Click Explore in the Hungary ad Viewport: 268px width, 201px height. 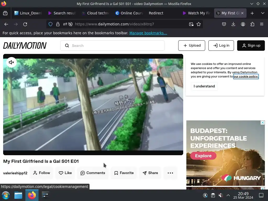click(203, 156)
